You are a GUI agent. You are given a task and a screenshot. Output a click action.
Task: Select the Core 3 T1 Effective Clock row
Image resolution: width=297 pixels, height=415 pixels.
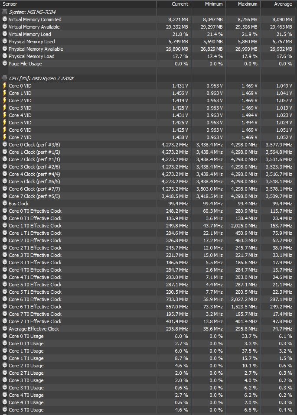point(148,263)
